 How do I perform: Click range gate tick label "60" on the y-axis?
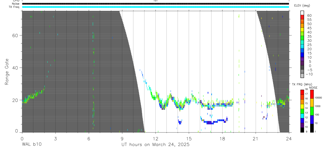[15, 35]
